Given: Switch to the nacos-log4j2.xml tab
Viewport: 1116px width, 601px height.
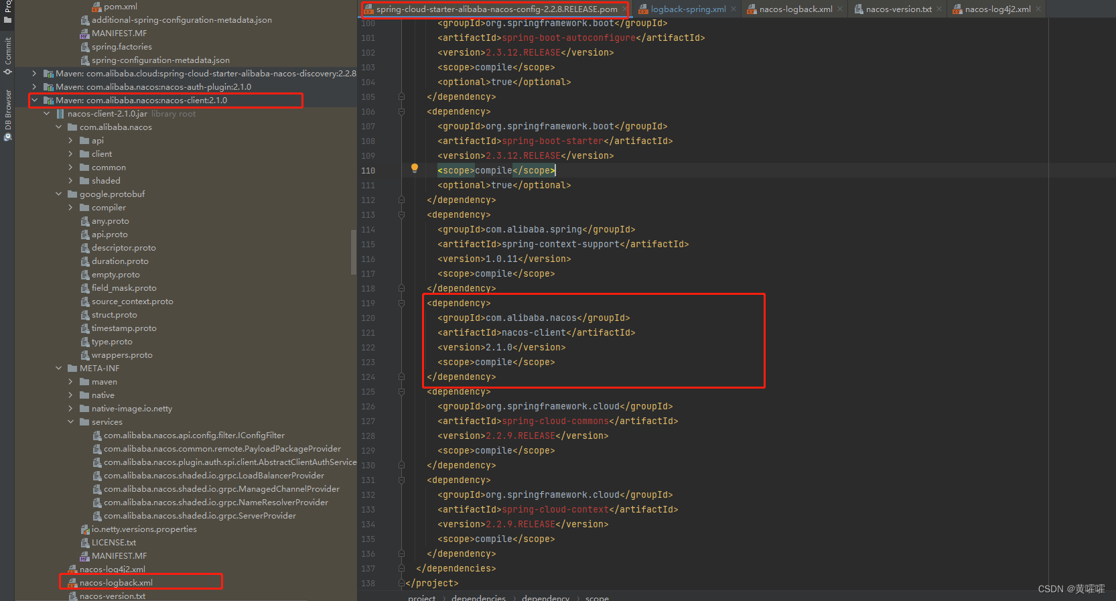Looking at the screenshot, I should pyautogui.click(x=997, y=9).
